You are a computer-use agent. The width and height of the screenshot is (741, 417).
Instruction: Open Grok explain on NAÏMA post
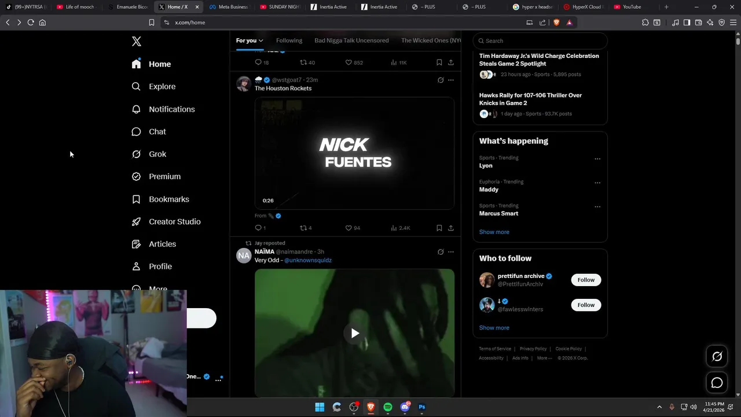[x=441, y=252]
